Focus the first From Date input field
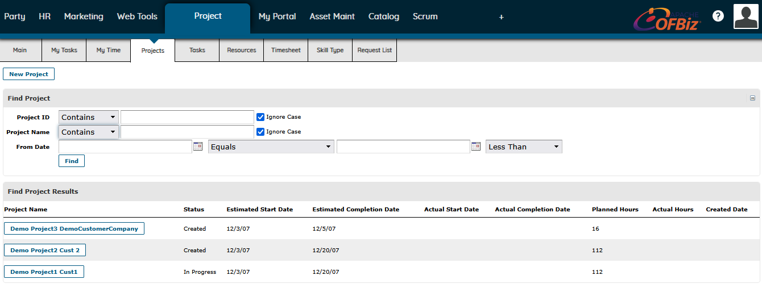Viewport: 762px width, 296px height. pos(125,147)
